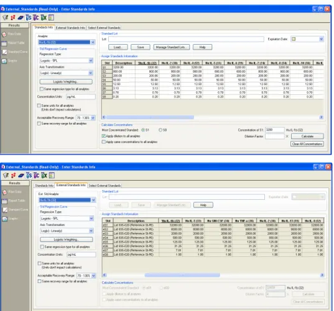Select the Unknowns 'X' tube icon in upper window
This screenshot has height=311, width=334.
(x=44, y=17)
